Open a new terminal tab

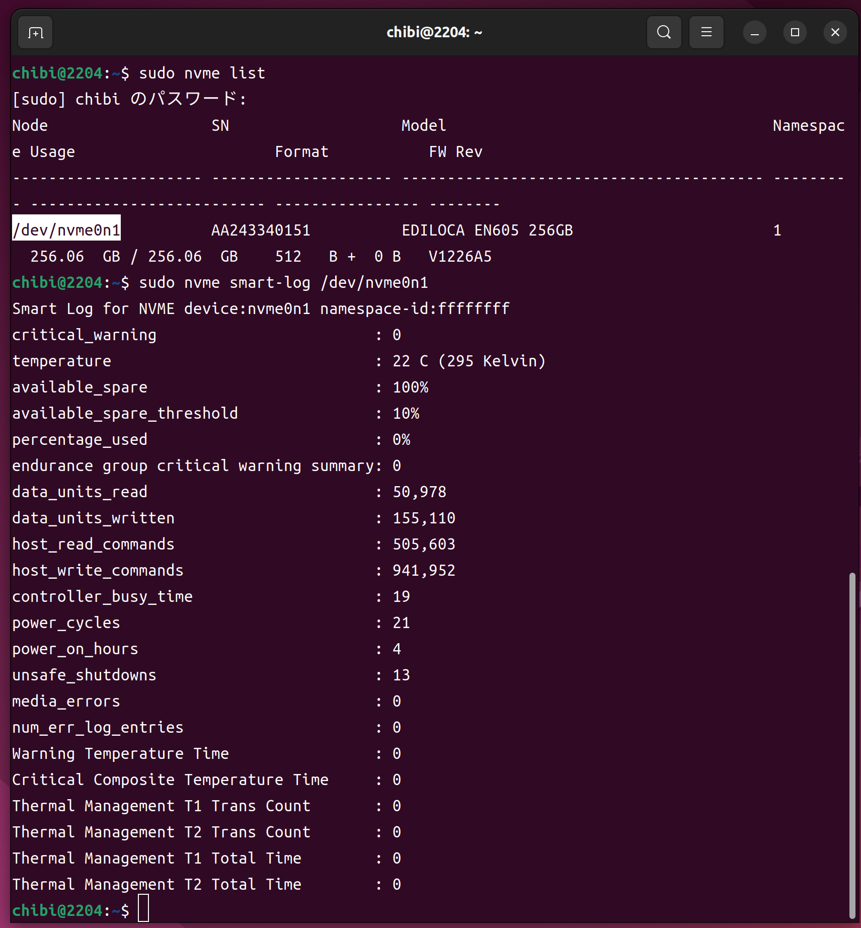35,33
